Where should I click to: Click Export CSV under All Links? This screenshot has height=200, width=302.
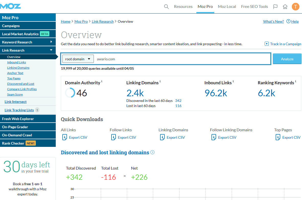78,137
